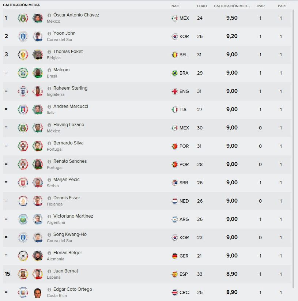Screen dimensions: 298x301
Task: Click Thomas Foket's player portrait
Action: click(38, 55)
